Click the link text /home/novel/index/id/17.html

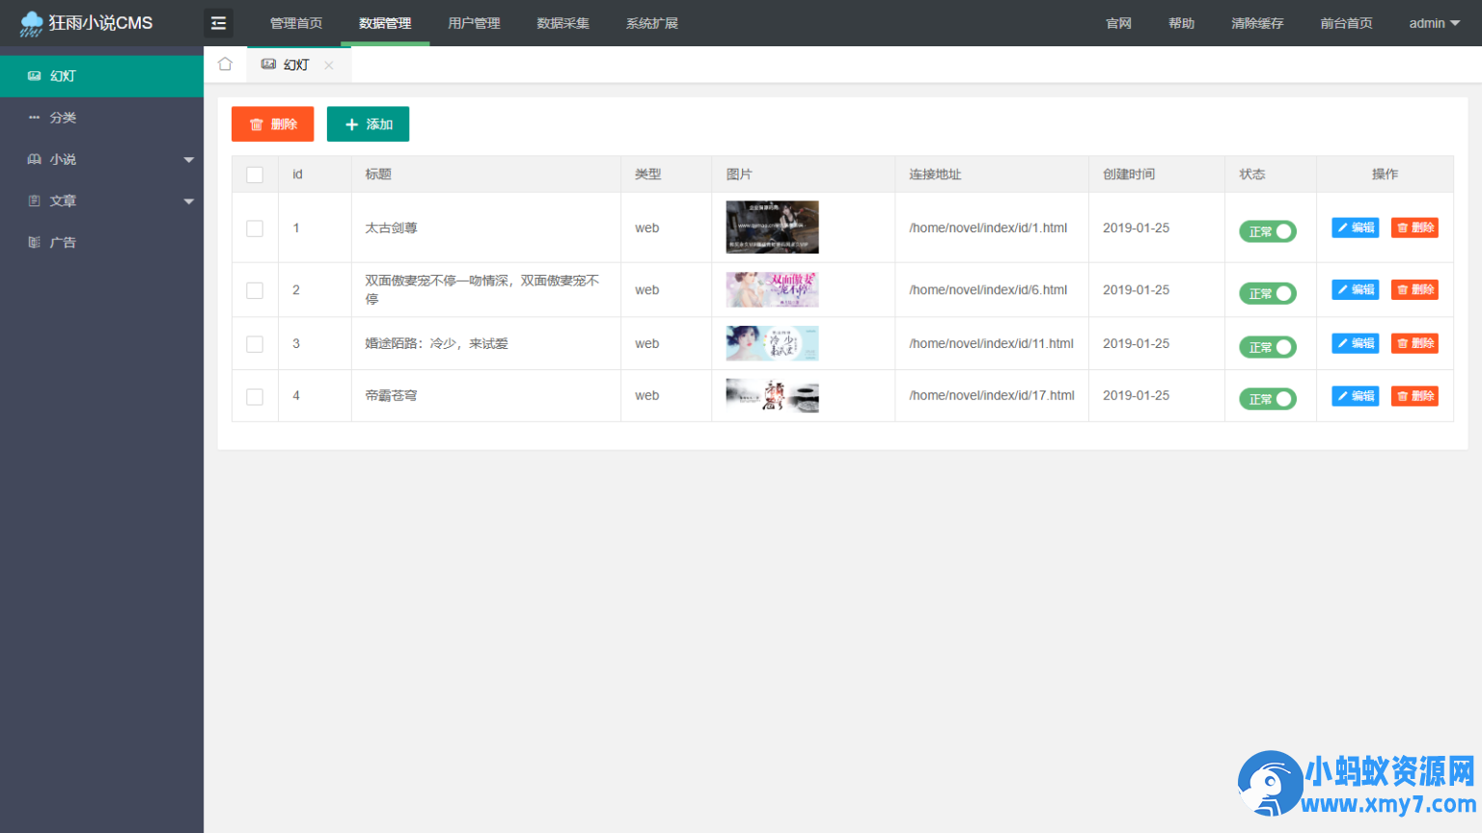pyautogui.click(x=992, y=396)
